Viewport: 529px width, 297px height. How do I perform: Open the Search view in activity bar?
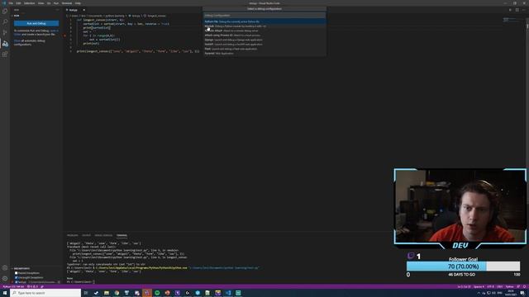coord(5,22)
